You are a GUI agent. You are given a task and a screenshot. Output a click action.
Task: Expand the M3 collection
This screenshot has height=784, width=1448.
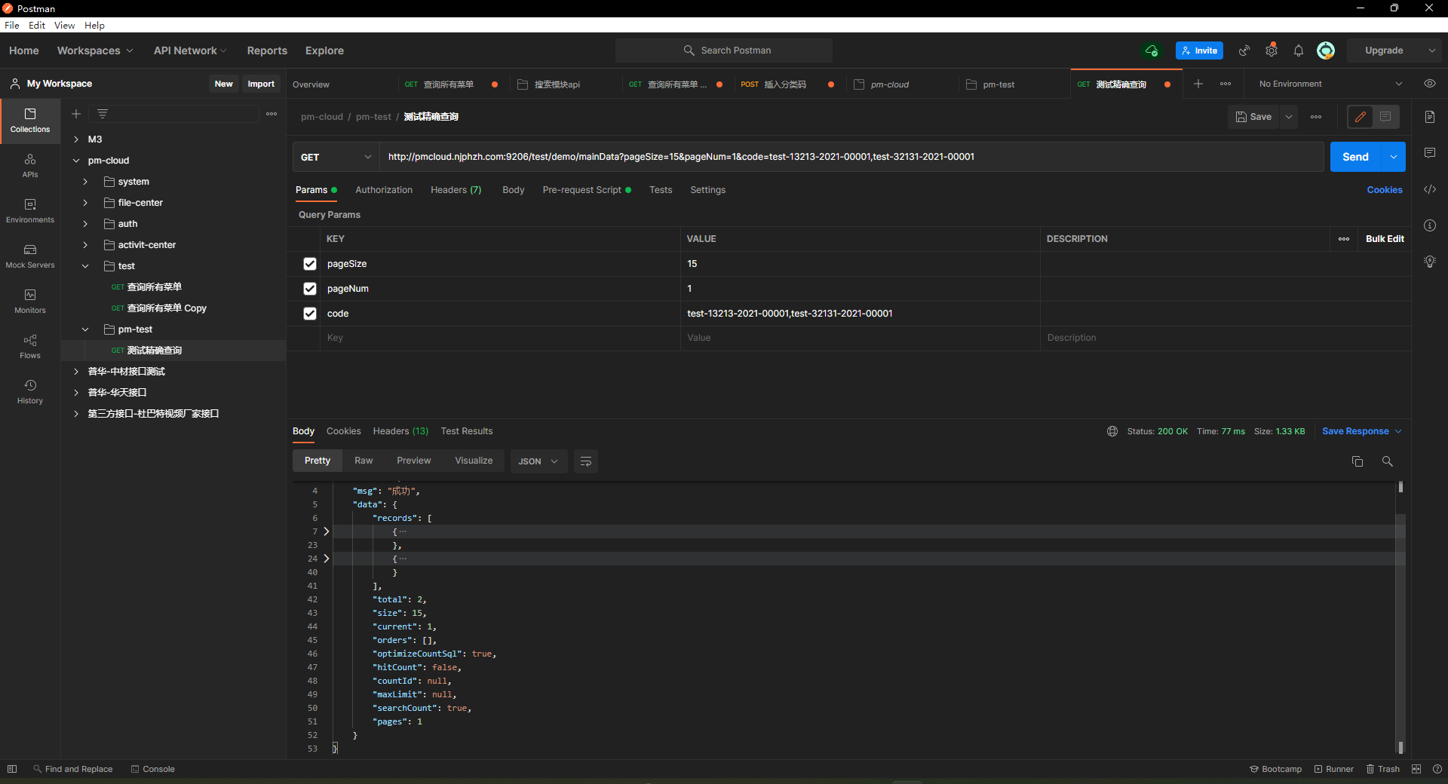pos(76,139)
